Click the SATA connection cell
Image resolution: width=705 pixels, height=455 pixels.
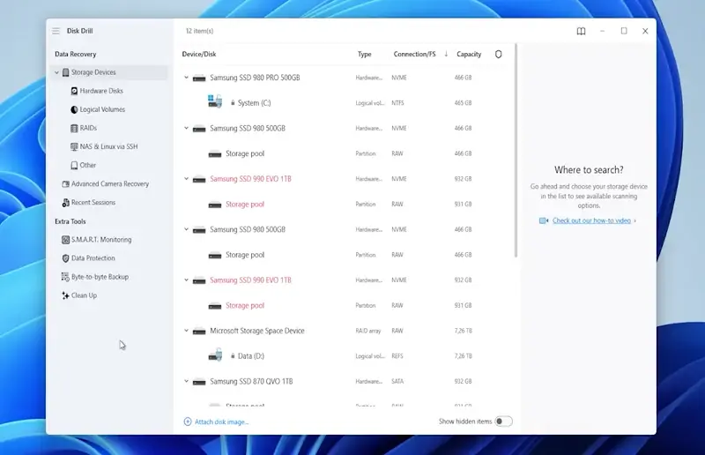pos(397,381)
